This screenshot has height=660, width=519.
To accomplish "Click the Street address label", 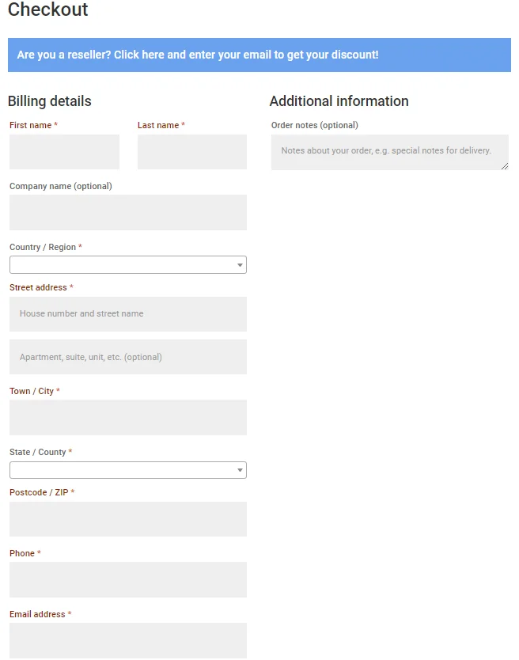I will coord(38,287).
